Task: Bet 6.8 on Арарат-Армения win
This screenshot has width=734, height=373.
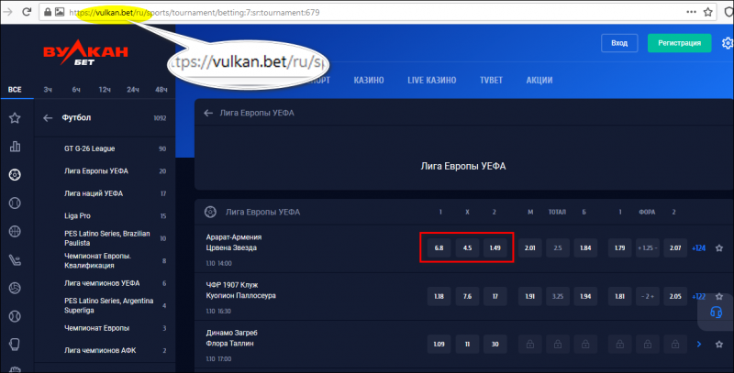Action: [x=439, y=248]
